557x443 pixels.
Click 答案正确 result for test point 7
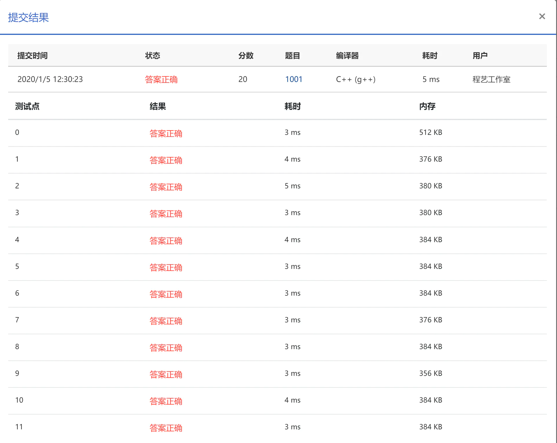pos(166,321)
